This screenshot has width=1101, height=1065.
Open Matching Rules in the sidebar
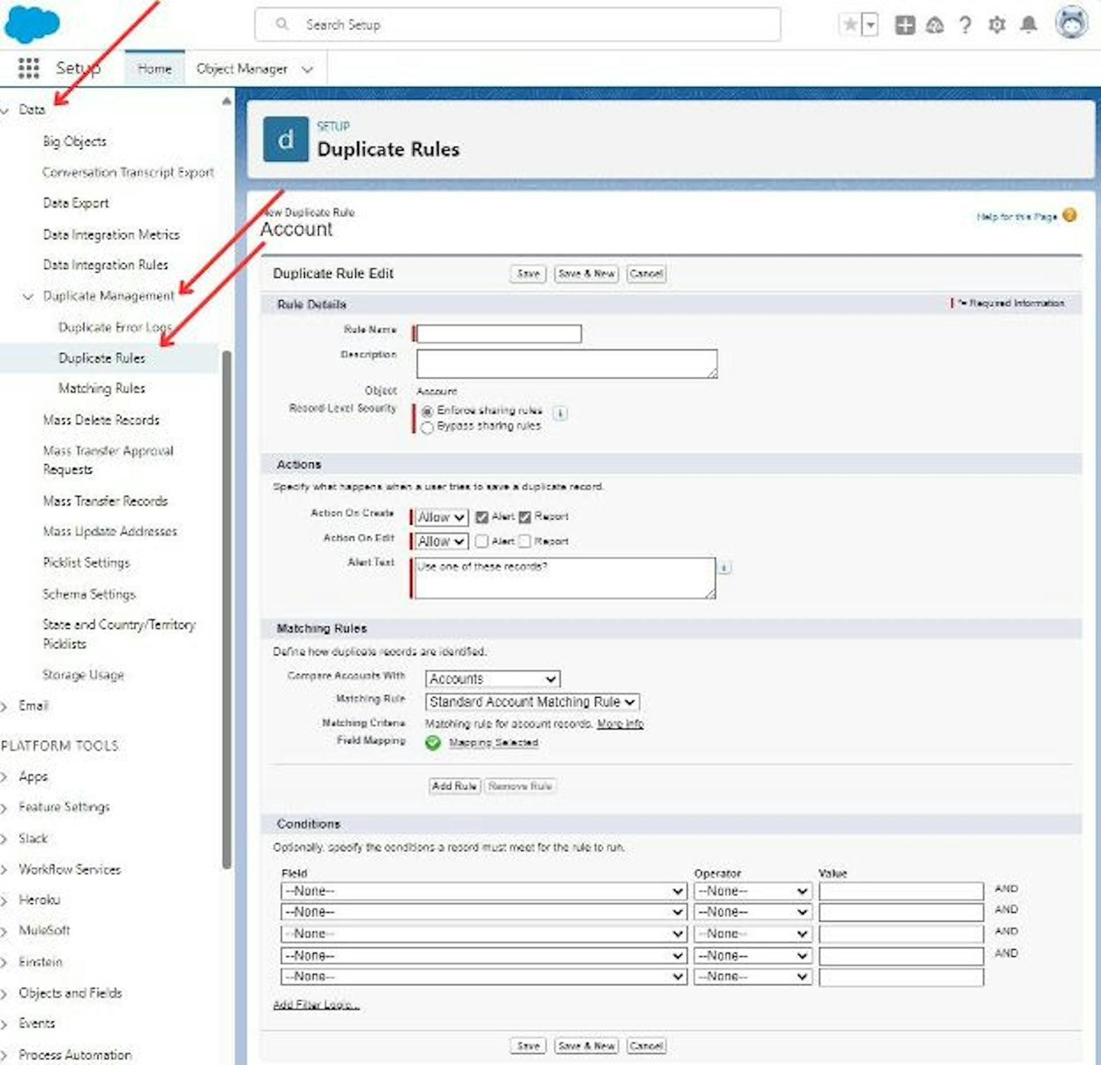click(101, 388)
